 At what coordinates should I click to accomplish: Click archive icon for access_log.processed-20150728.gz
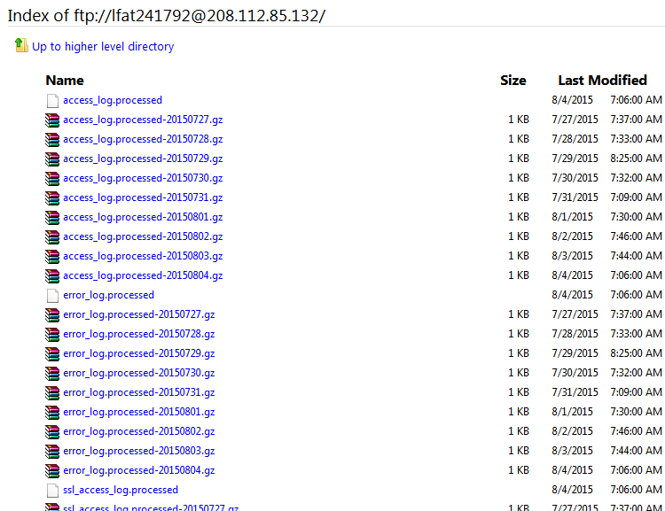[52, 140]
